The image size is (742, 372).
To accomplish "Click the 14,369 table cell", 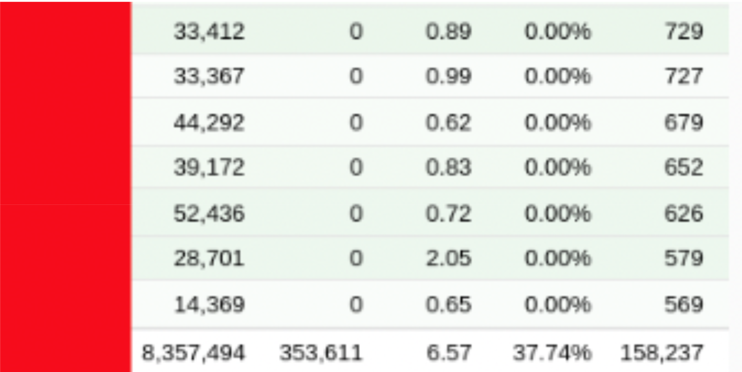I will point(209,305).
